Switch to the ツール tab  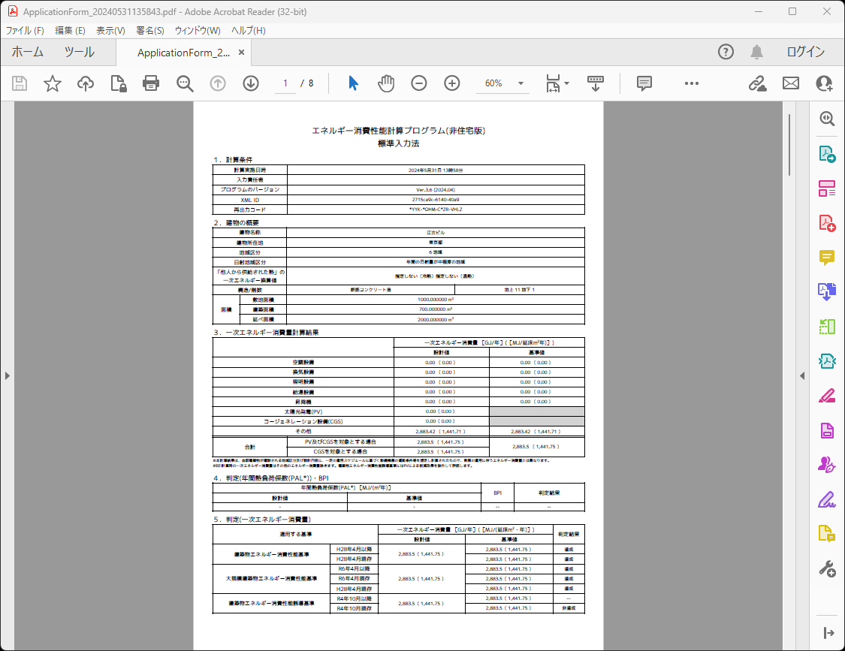point(79,53)
